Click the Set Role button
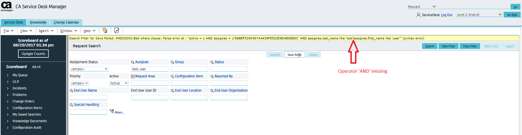This screenshot has height=135, width=522. point(512,15)
